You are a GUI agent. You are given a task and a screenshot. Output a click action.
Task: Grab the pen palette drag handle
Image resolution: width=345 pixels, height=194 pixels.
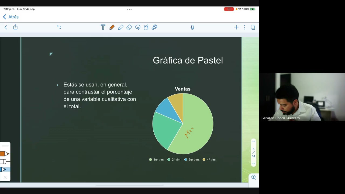tap(5, 146)
